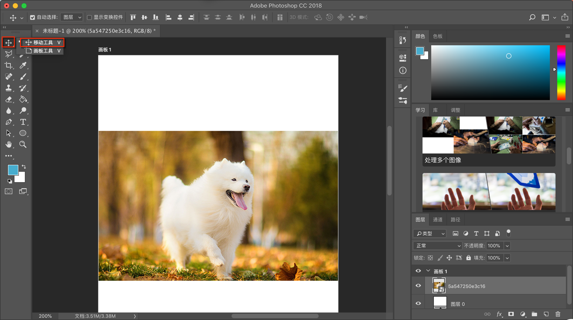Activate the Eraser tool
The image size is (573, 320).
8,99
